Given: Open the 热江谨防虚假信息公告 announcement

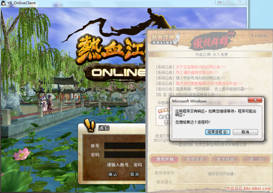Looking at the screenshot, I should tap(197, 72).
